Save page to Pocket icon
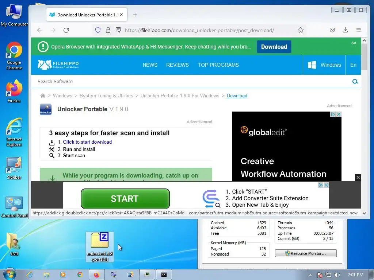The image size is (374, 280). pos(332,30)
